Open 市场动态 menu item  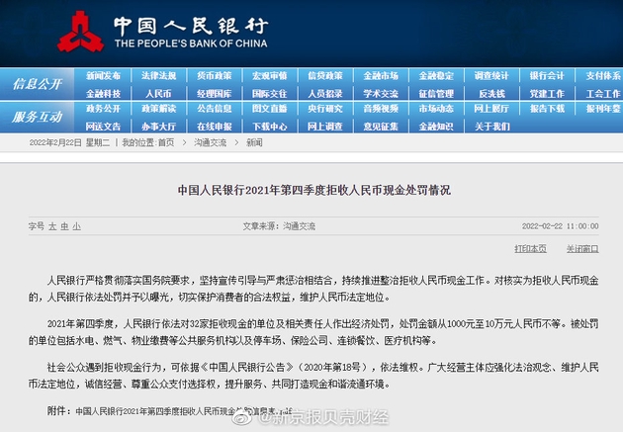(436, 109)
